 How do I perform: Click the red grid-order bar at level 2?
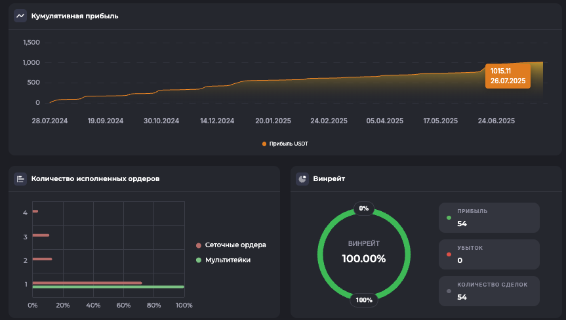click(42, 259)
